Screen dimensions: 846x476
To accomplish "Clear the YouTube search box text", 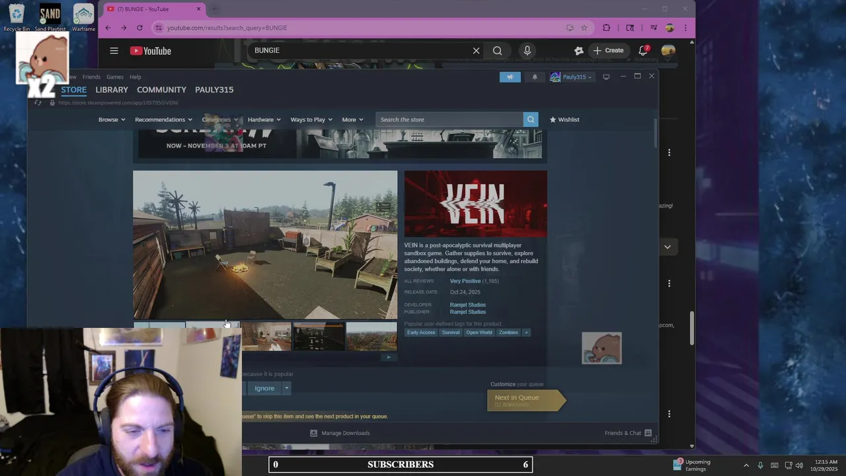I will point(476,51).
